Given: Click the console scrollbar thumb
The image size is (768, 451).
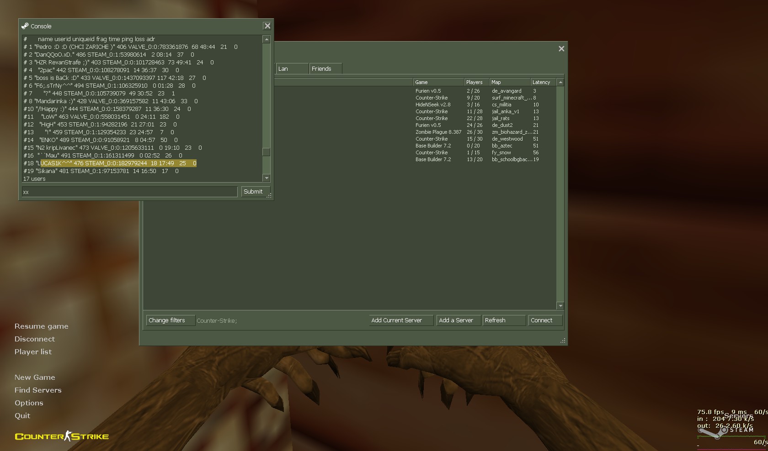Looking at the screenshot, I should (x=267, y=152).
